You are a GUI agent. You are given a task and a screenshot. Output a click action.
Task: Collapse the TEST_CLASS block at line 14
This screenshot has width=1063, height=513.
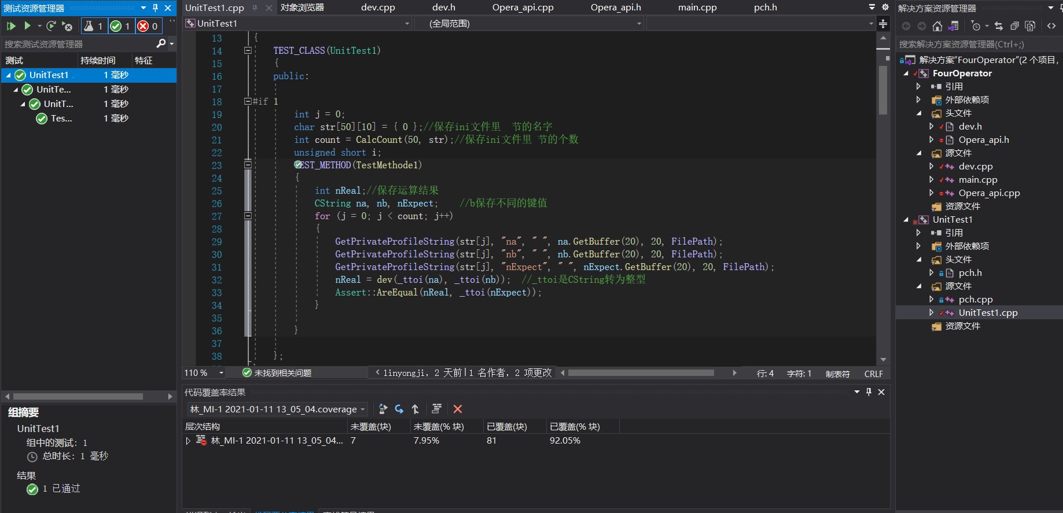[248, 51]
